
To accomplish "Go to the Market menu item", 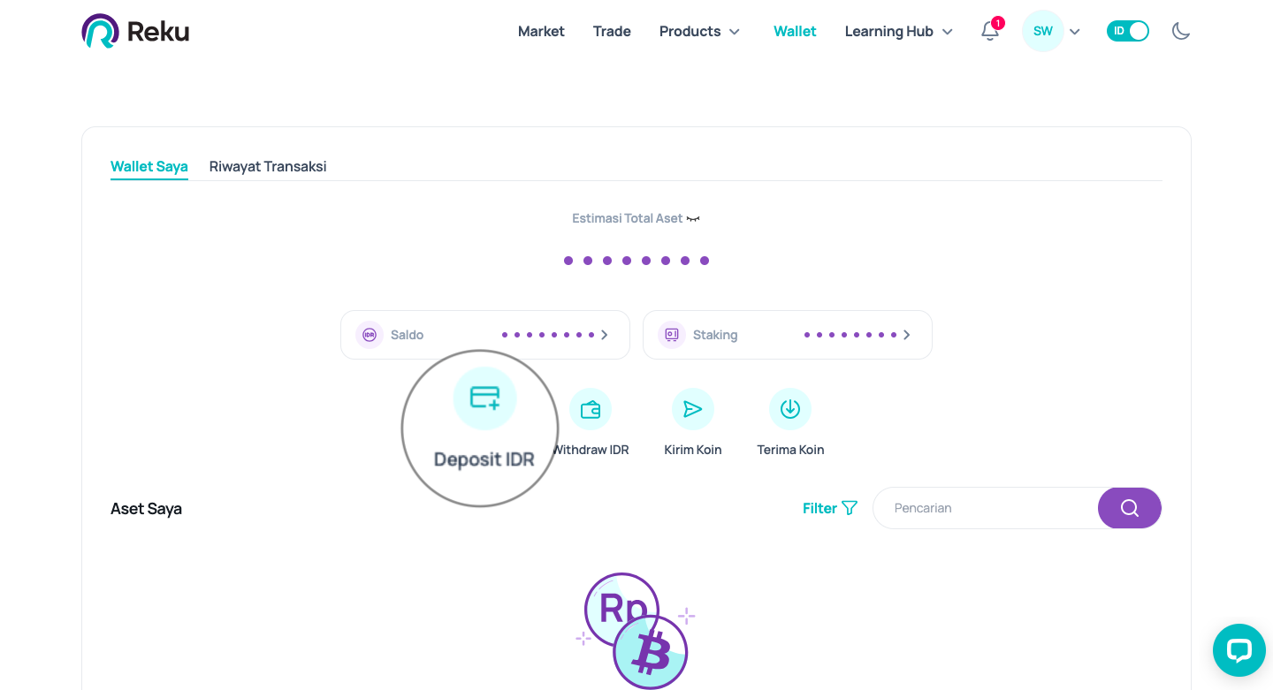I will [541, 32].
